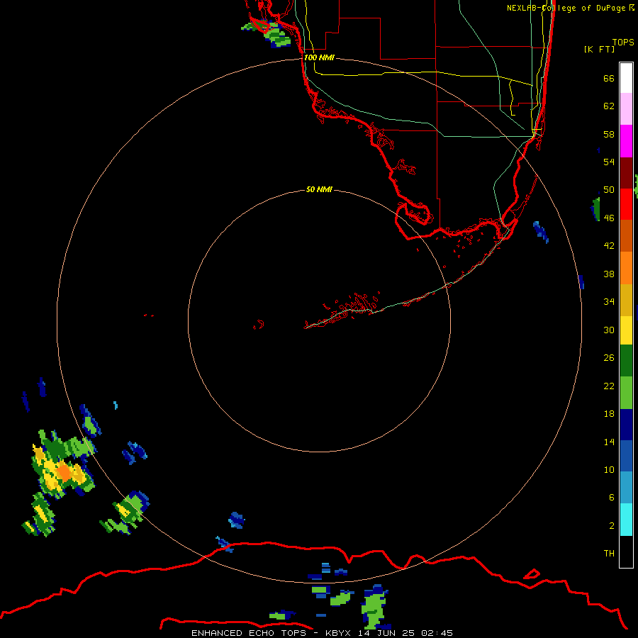Click the '54' legend value

[609, 162]
